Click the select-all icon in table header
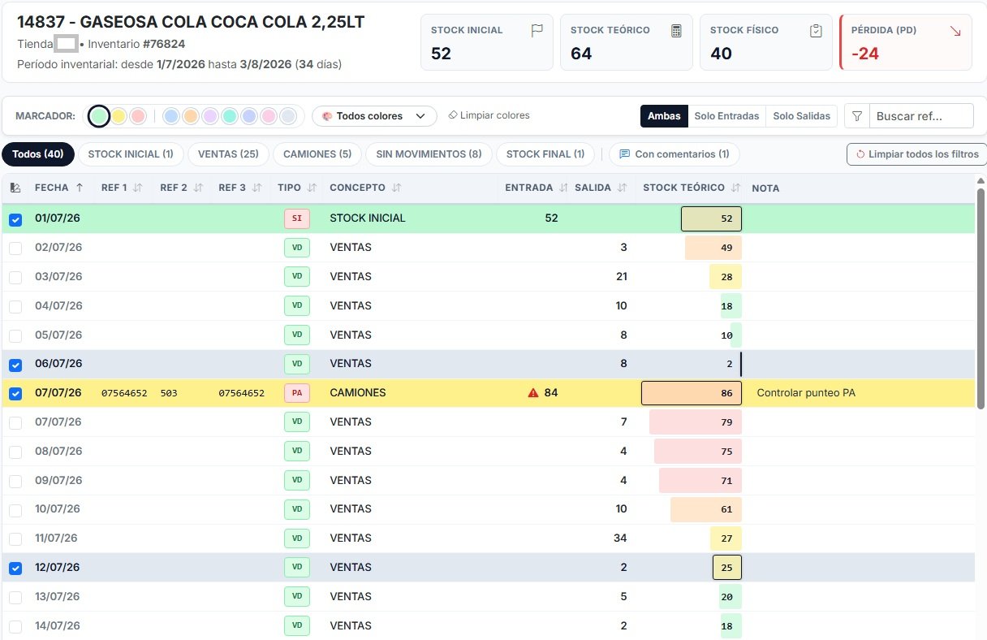The height and width of the screenshot is (640, 987). (15, 188)
